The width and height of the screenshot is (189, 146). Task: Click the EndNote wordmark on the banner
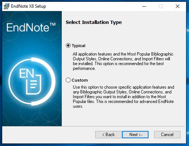pos(28,28)
